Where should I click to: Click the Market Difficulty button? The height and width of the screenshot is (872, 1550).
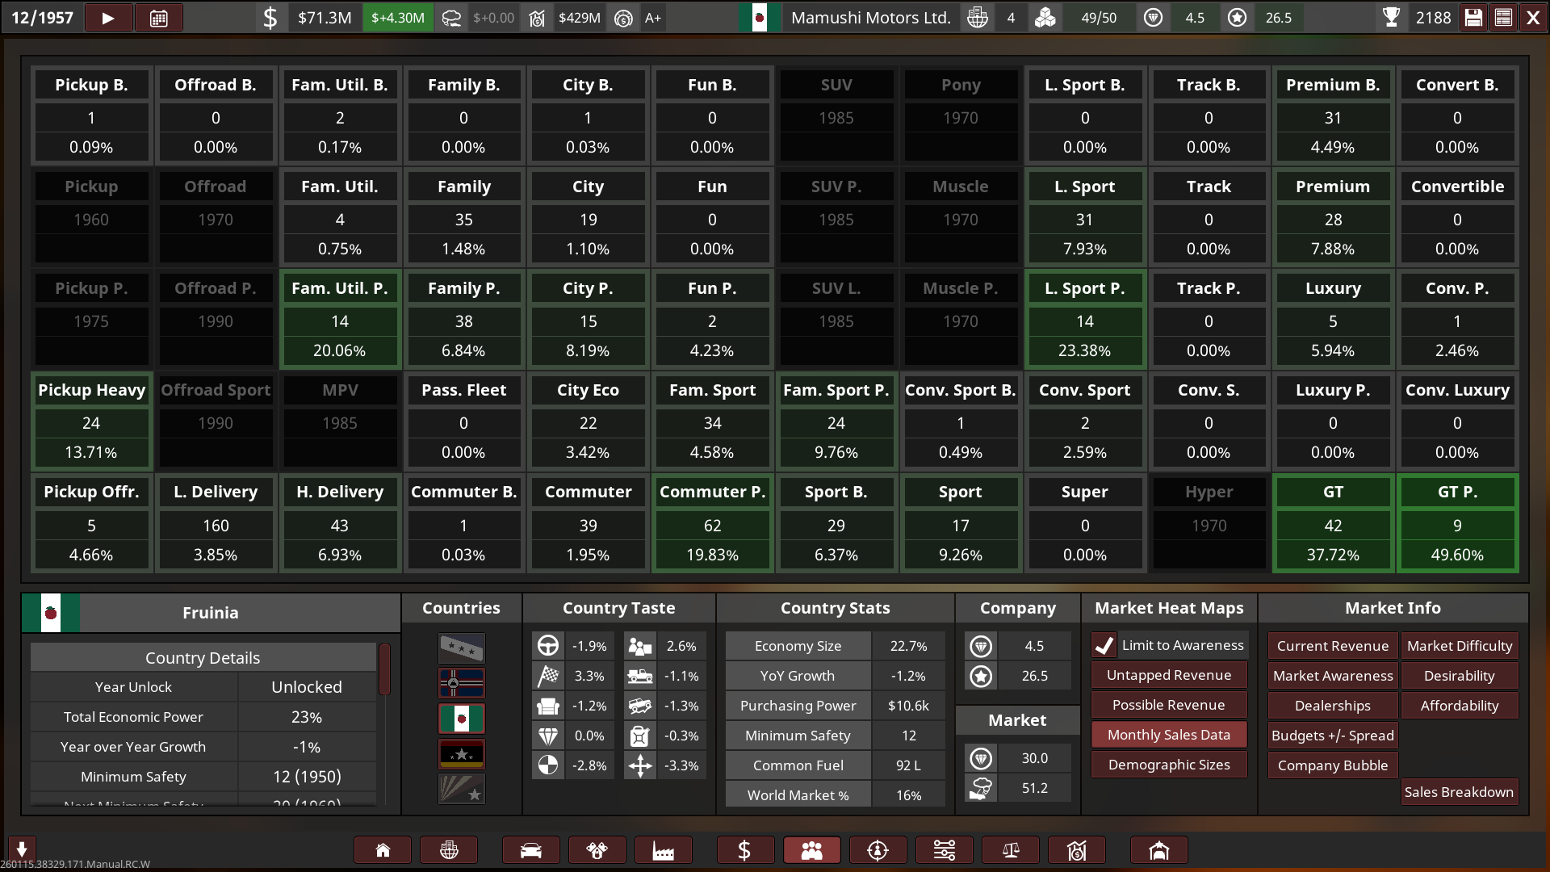[x=1459, y=646]
